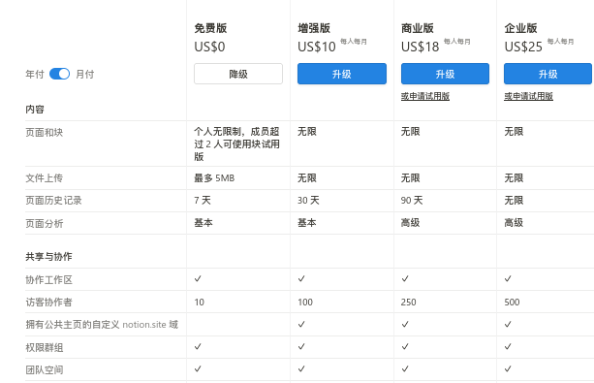Click the US$18 price
The width and height of the screenshot is (594, 383).
[420, 47]
